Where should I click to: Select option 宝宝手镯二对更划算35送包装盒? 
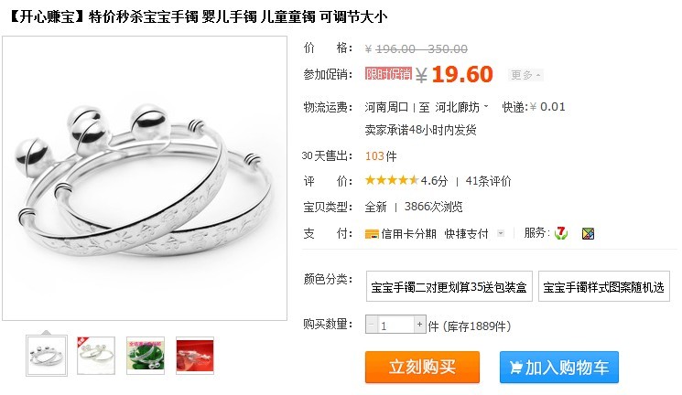point(449,286)
